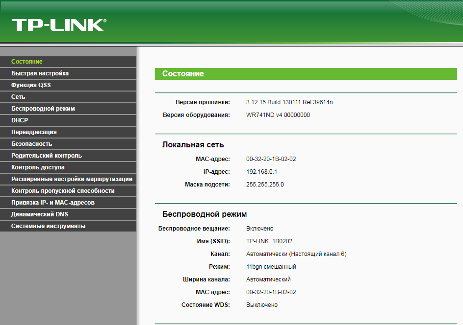The image size is (463, 325).
Task: Click wireless MAC address under Беспроводной режим
Action: click(x=271, y=292)
